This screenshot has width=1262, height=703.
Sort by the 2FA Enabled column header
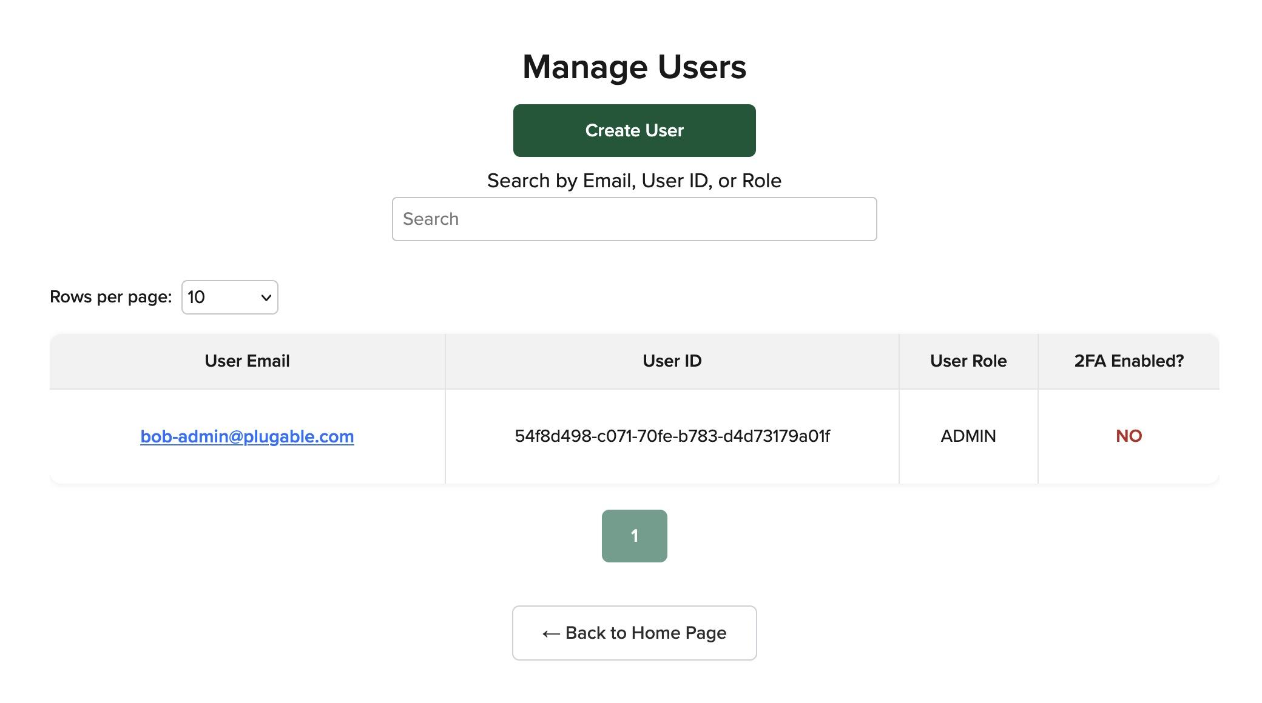pos(1128,361)
